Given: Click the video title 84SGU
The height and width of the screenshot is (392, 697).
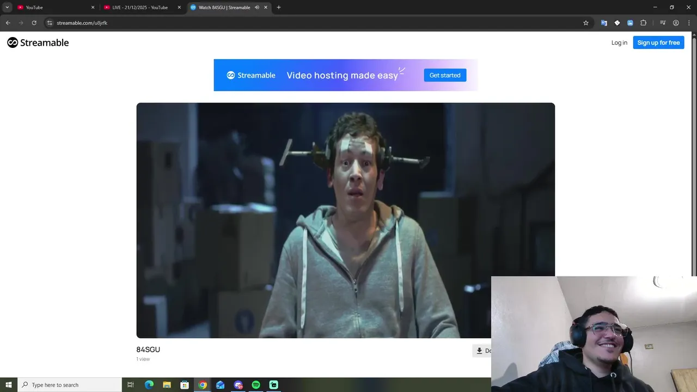Looking at the screenshot, I should (x=148, y=350).
